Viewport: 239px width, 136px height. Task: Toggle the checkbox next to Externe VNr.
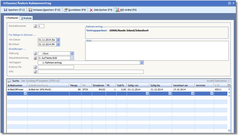click(x=35, y=67)
